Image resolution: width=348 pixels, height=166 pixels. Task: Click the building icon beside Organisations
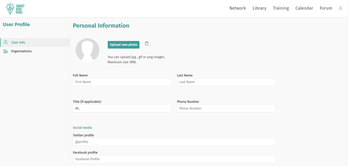(x=6, y=51)
